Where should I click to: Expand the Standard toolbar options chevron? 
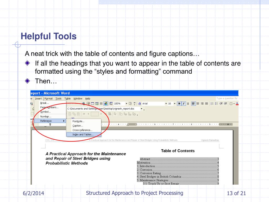click(134, 104)
